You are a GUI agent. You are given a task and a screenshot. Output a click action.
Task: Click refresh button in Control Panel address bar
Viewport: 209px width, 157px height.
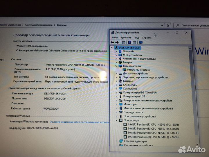pos(168,25)
